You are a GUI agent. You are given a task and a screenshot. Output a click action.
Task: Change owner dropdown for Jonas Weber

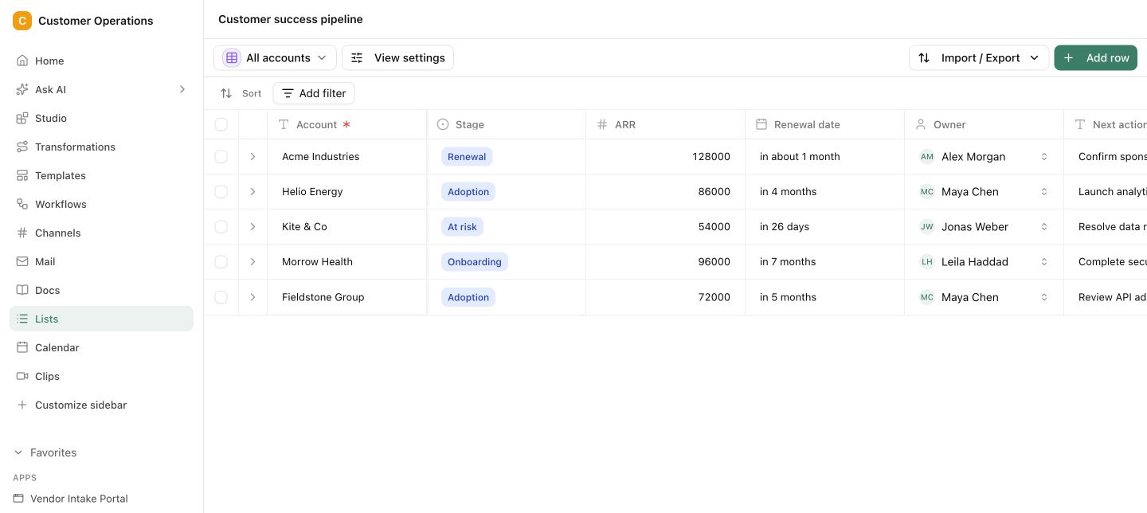(1044, 227)
